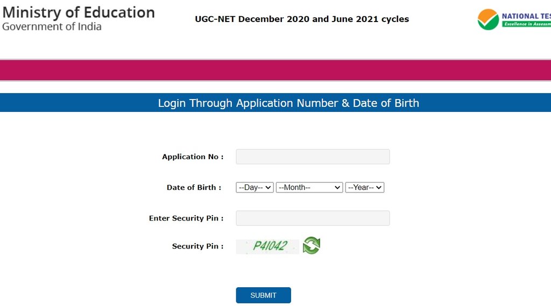The height and width of the screenshot is (306, 551).
Task: Refresh the security pin captcha
Action: point(311,246)
